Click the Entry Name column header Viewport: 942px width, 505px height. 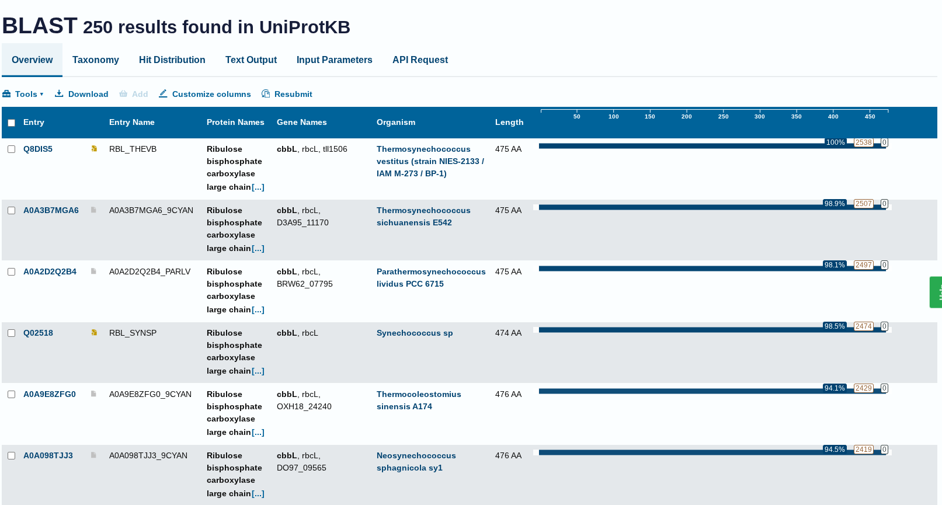[132, 122]
